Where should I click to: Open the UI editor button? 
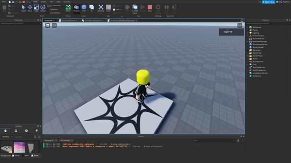[x=91, y=8]
